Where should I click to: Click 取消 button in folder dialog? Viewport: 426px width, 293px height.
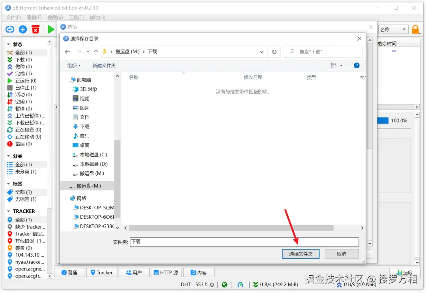point(342,254)
